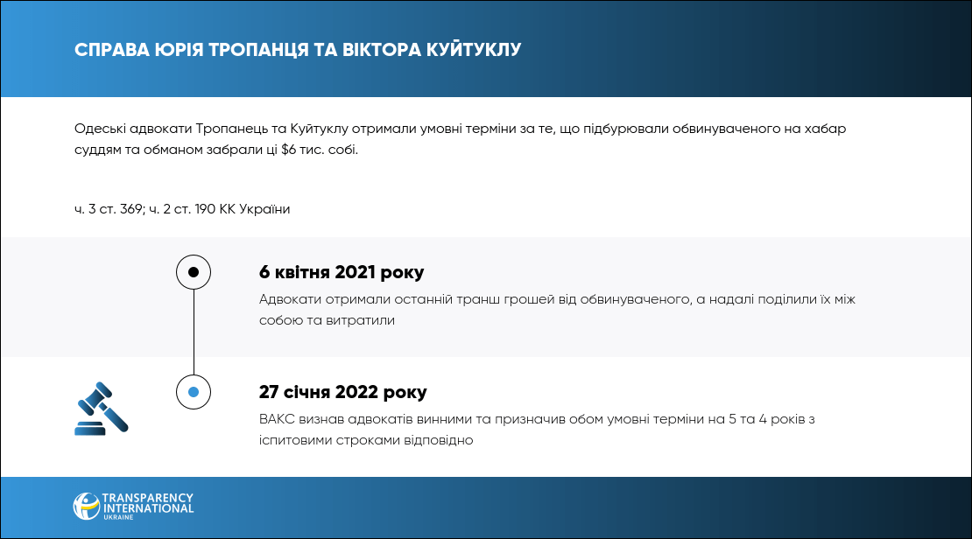Click the vertical line connecting timeline markers

pyautogui.click(x=194, y=332)
